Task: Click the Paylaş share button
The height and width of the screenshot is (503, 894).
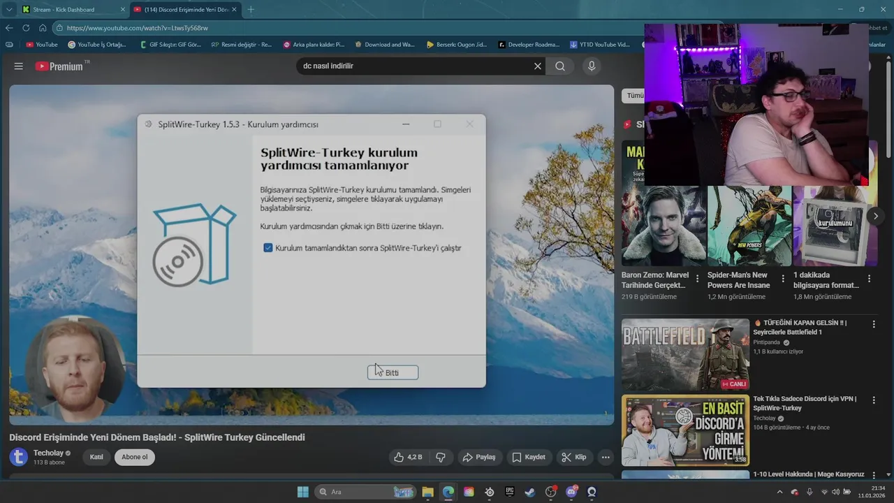Action: click(x=478, y=457)
